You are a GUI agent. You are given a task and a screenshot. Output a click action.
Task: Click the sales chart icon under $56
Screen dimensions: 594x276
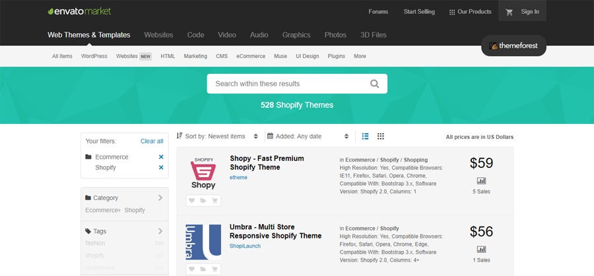click(482, 250)
